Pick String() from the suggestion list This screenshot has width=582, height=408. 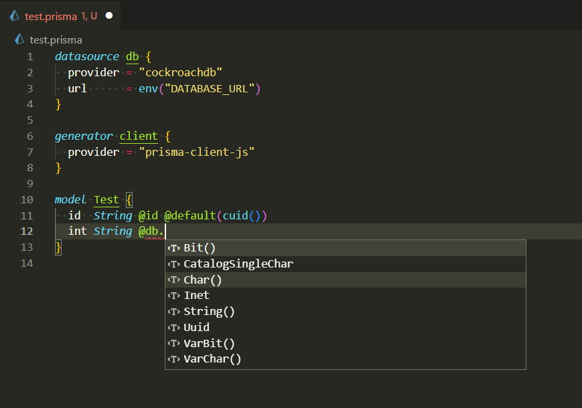click(x=345, y=311)
